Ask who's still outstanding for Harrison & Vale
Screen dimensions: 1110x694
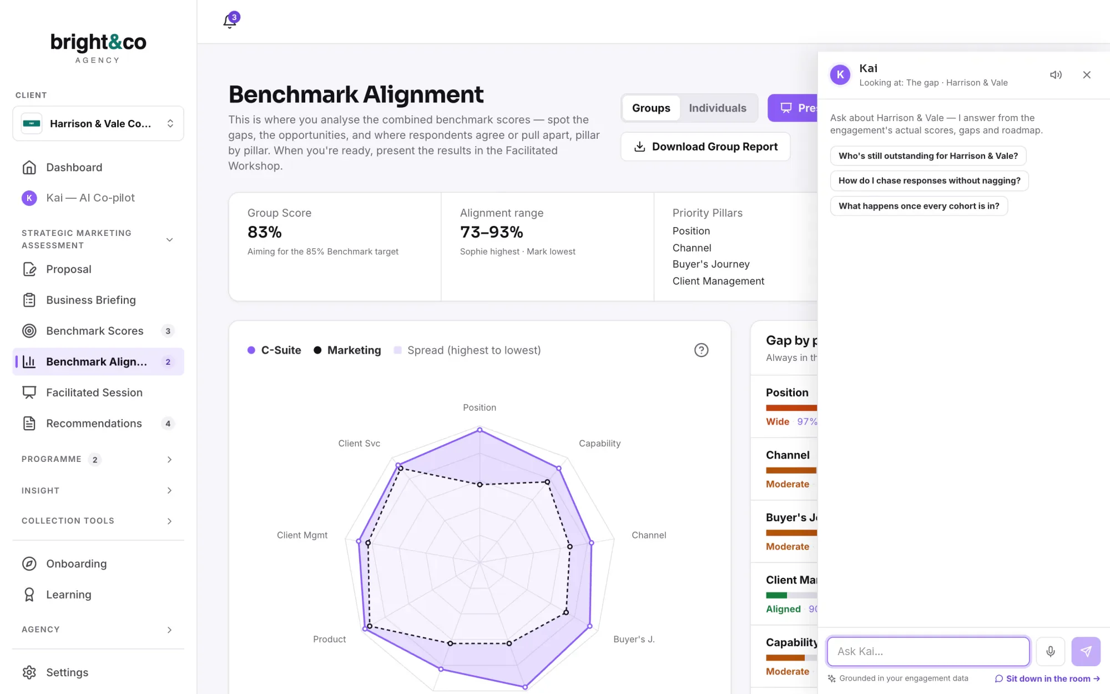pyautogui.click(x=928, y=156)
